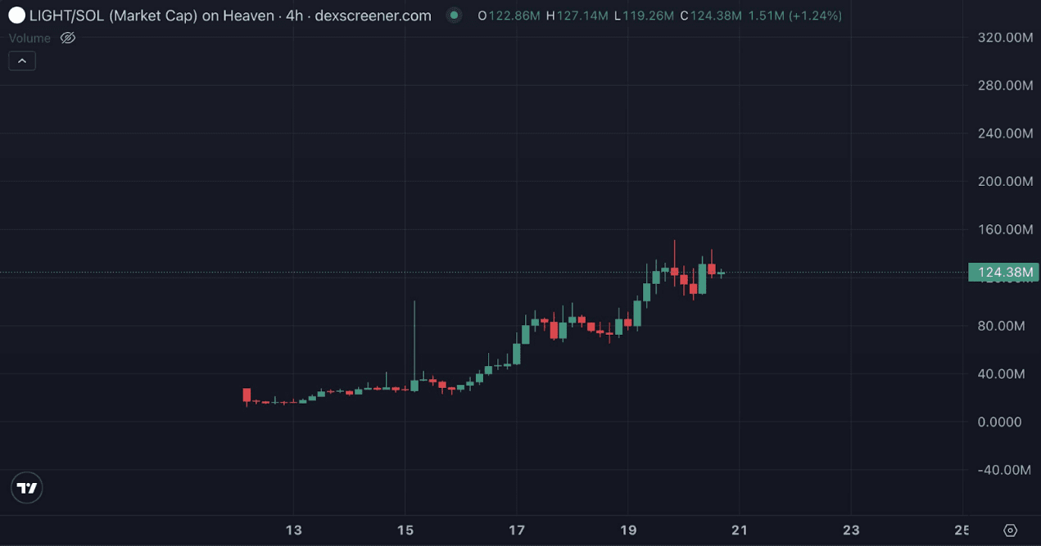1041x546 pixels.
Task: Click the green market status dot
Action: pyautogui.click(x=454, y=16)
